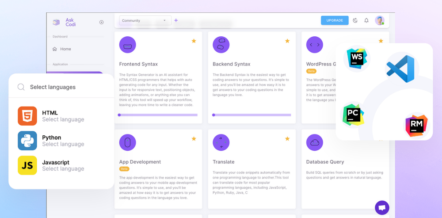This screenshot has width=442, height=218.
Task: Click the Translate description text
Action: (x=251, y=183)
